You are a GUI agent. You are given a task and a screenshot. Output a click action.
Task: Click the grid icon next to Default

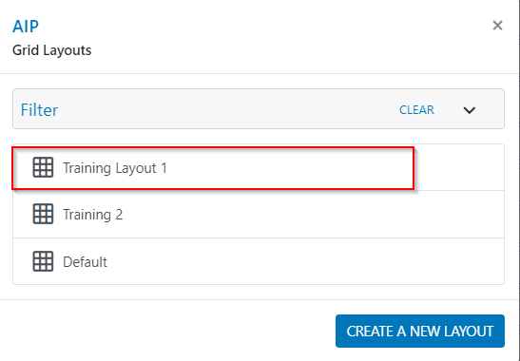[x=43, y=261]
